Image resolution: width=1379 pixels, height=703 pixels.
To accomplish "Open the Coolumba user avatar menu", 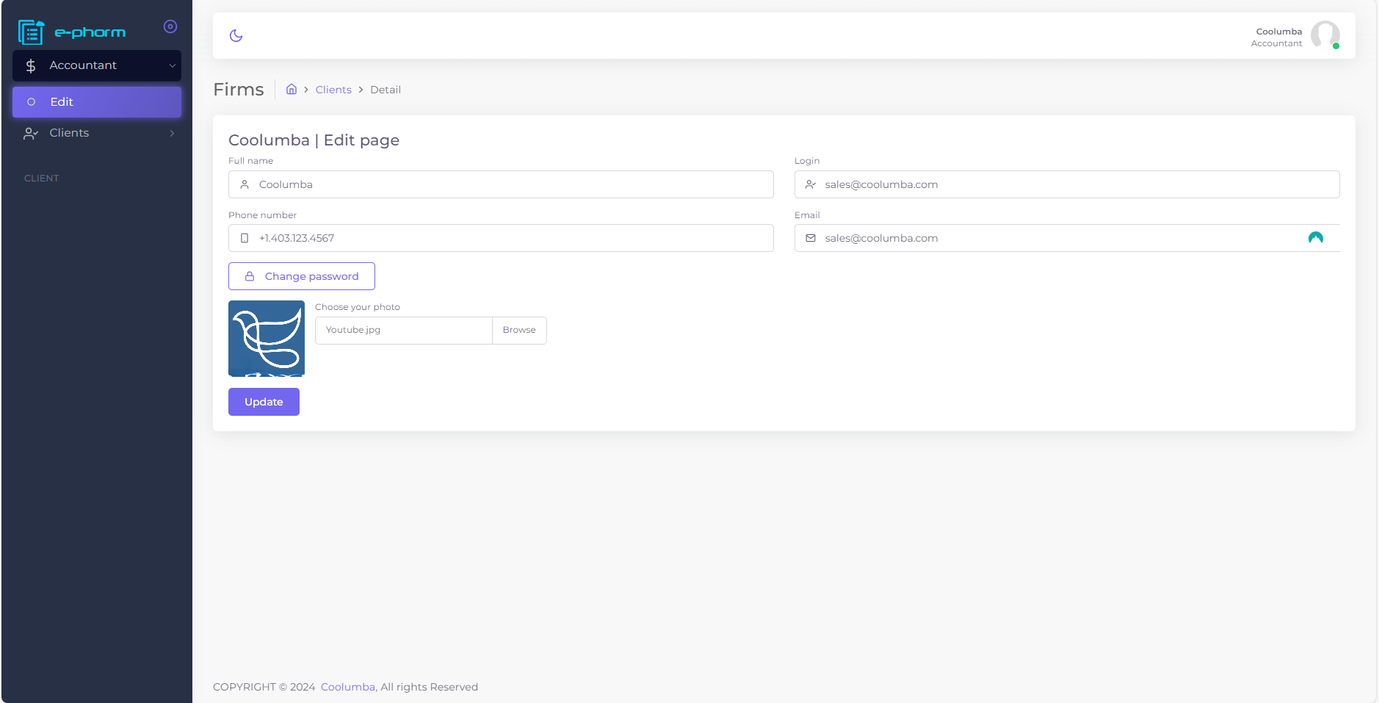I will click(1325, 35).
